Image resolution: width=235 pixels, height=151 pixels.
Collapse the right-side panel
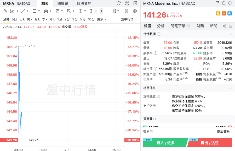(x=135, y=3)
